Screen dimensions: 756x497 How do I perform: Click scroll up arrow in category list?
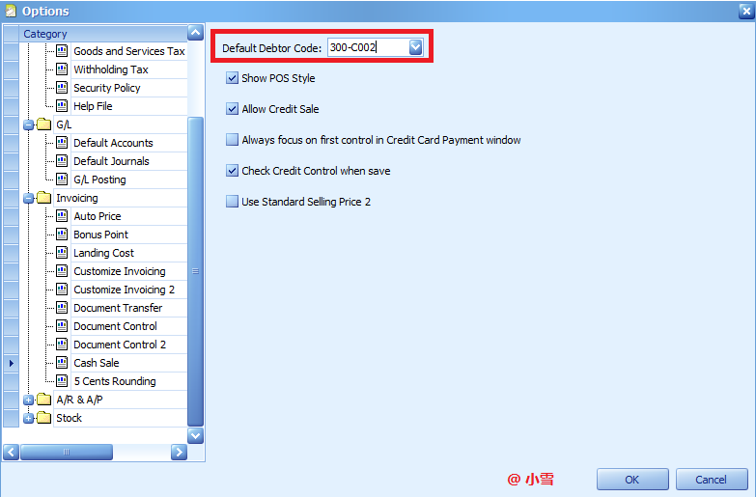click(x=195, y=33)
